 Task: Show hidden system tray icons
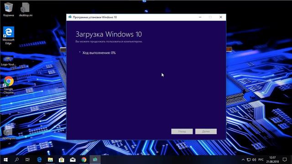(x=243, y=160)
